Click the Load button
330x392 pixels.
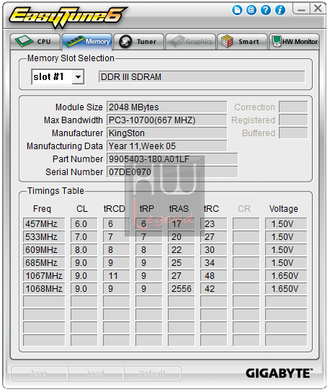[96, 373]
